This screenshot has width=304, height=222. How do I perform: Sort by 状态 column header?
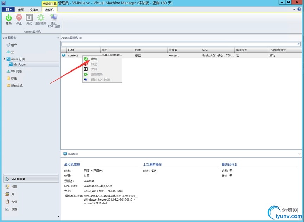coord(117,50)
